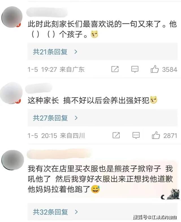Like the comment with 2871 likes
This screenshot has height=222, width=181.
coord(156,135)
